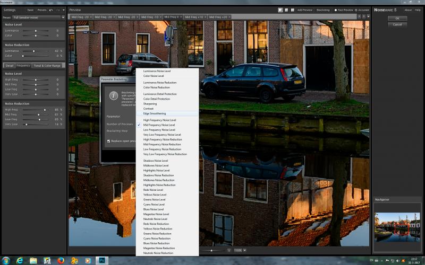Confirm with the OK button
425x265 pixels.
[397, 19]
